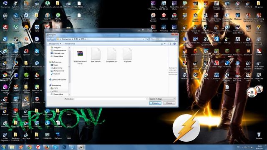Image resolution: width=267 pixels, height=150 pixels.
Task: Launch Garry's Mod desktop shortcut
Action: click(x=217, y=40)
